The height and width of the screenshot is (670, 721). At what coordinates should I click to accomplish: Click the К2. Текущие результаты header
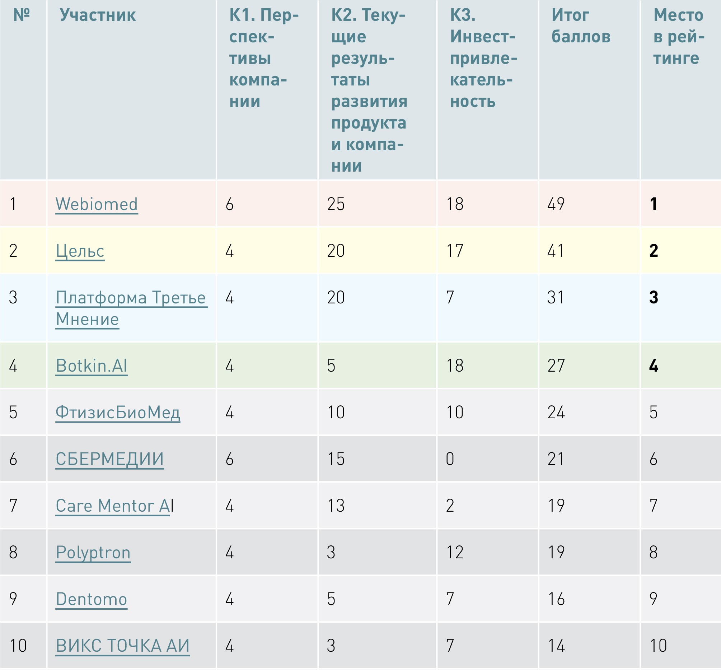pyautogui.click(x=369, y=90)
